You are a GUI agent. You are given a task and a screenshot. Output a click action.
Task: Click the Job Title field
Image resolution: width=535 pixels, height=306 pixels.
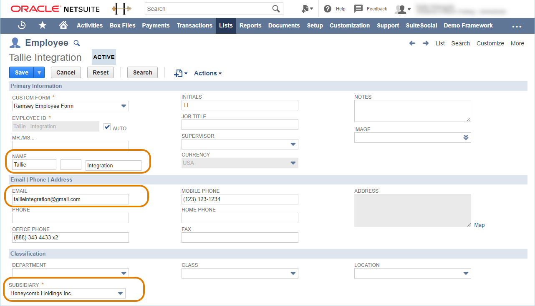(x=240, y=124)
